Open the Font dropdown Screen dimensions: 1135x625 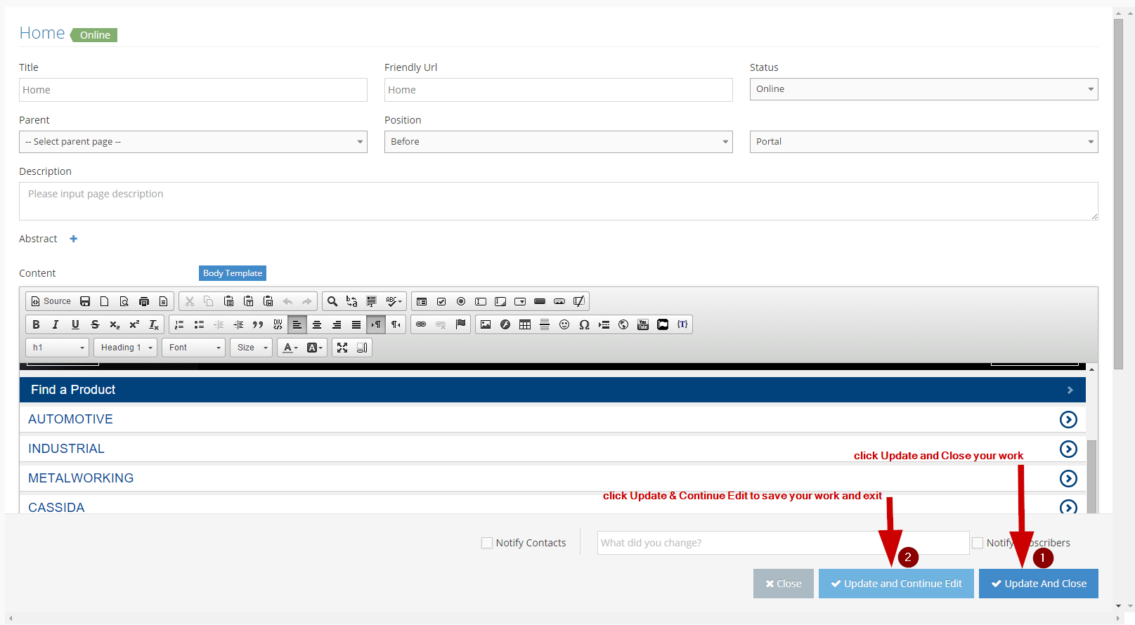click(x=194, y=348)
